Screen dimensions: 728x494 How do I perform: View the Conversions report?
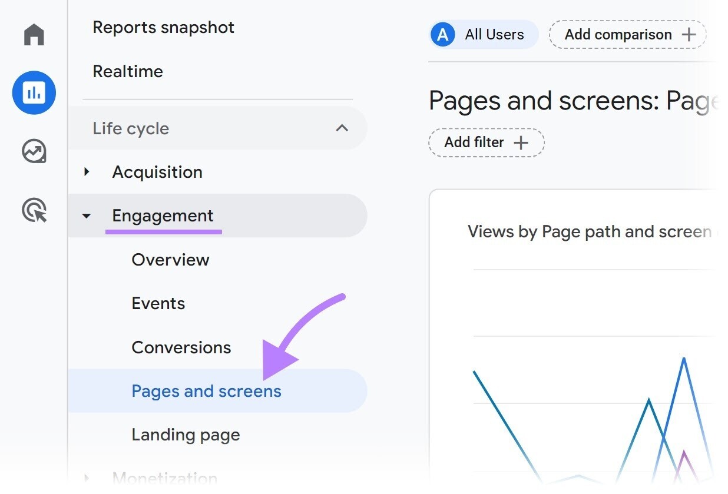(181, 347)
